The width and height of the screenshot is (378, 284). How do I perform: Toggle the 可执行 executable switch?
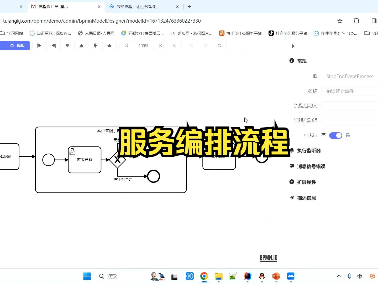(x=335, y=135)
